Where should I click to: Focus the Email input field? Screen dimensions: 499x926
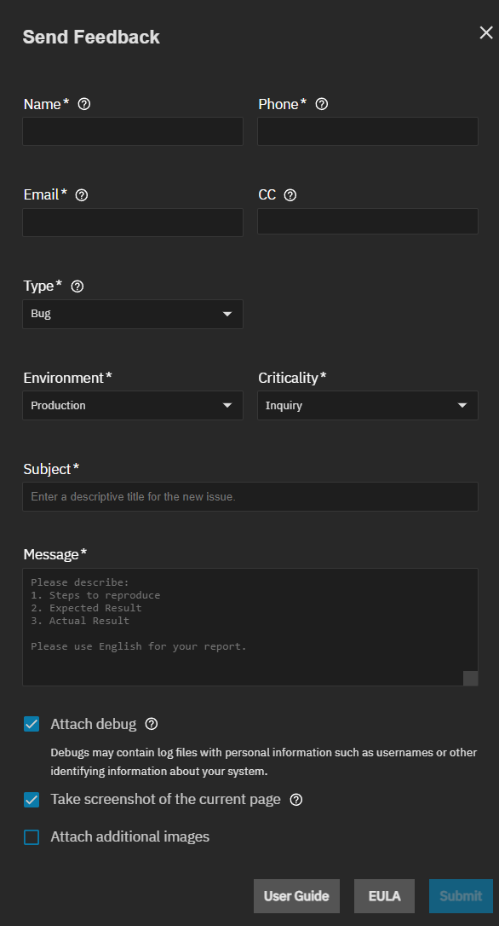tap(133, 222)
